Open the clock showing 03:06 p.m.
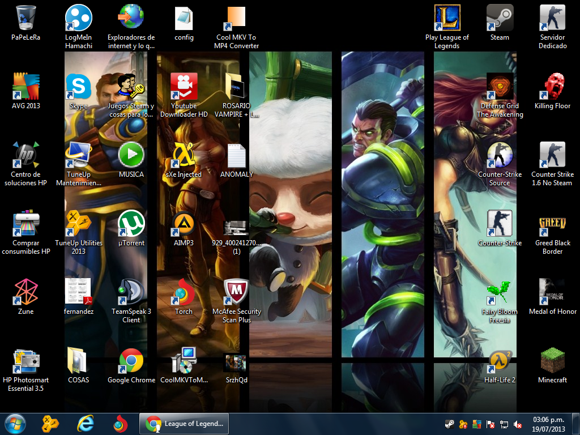The width and height of the screenshot is (580, 435). click(x=548, y=424)
